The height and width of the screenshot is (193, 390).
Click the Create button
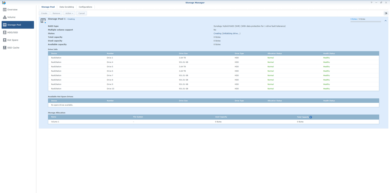[x=44, y=13]
